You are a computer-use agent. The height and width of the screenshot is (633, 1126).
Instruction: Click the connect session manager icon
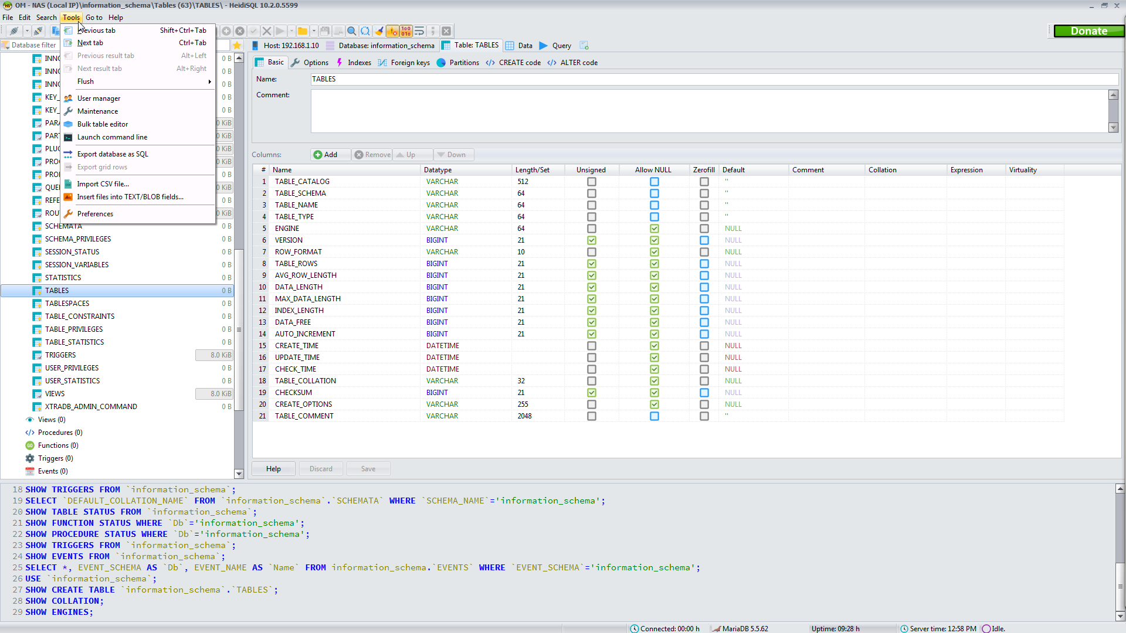pos(14,31)
